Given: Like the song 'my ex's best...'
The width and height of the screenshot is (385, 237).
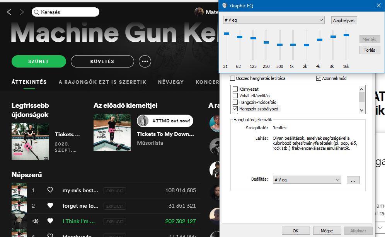Looking at the screenshot, I should tap(50, 190).
